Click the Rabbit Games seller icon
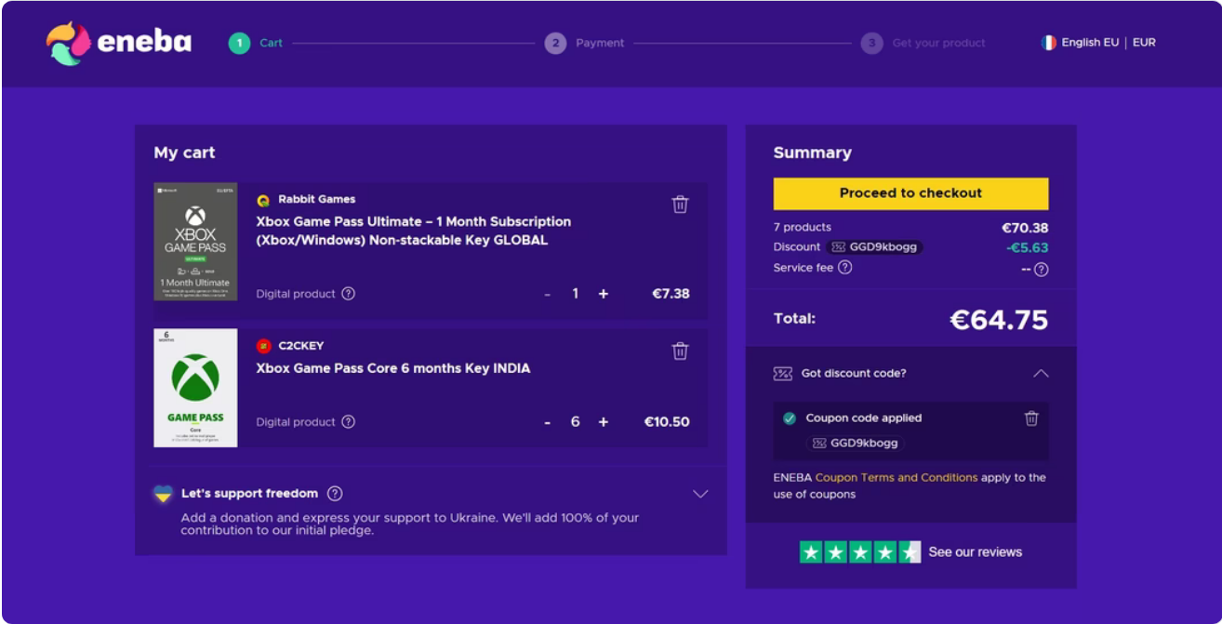The height and width of the screenshot is (624, 1222). tap(263, 200)
